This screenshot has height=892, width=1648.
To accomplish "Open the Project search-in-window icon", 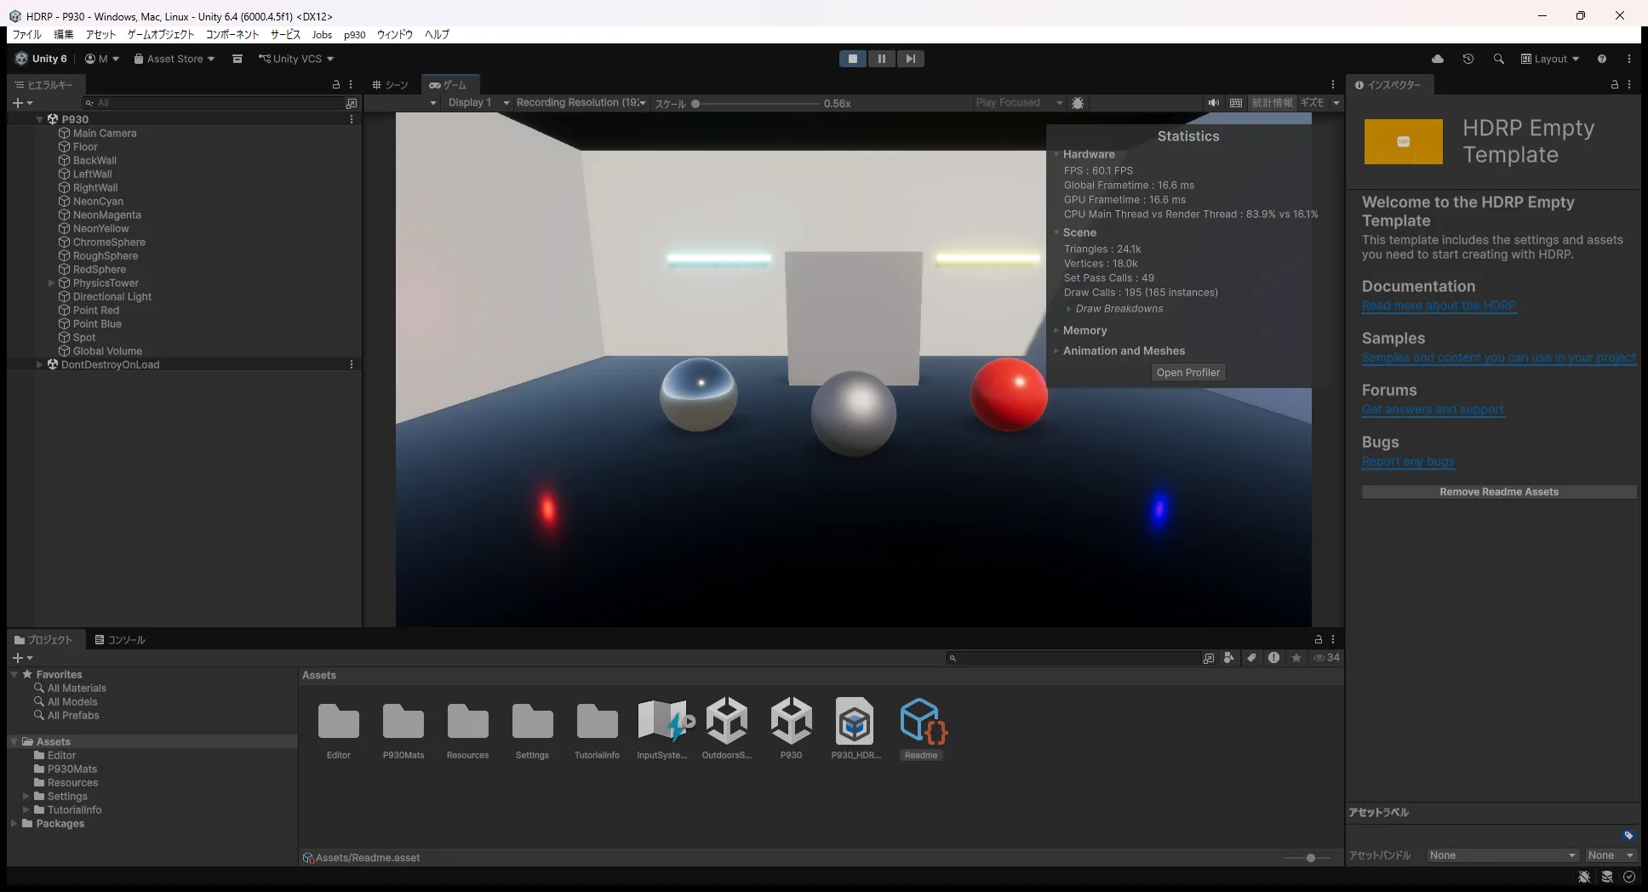I will click(1209, 658).
